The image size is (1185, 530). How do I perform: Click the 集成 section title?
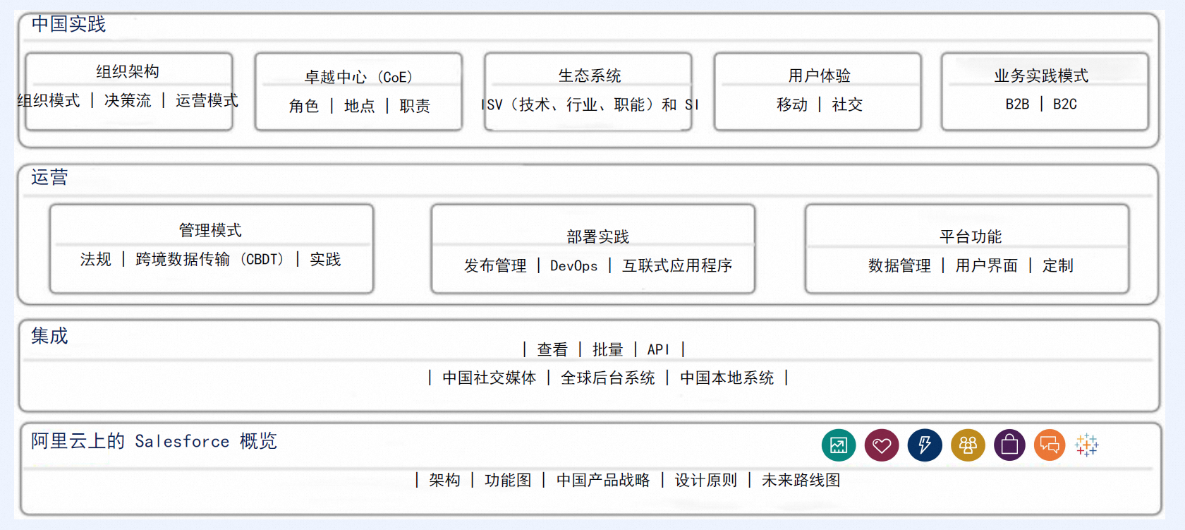coord(49,335)
